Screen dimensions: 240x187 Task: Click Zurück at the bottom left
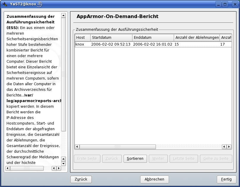[x=81, y=179]
